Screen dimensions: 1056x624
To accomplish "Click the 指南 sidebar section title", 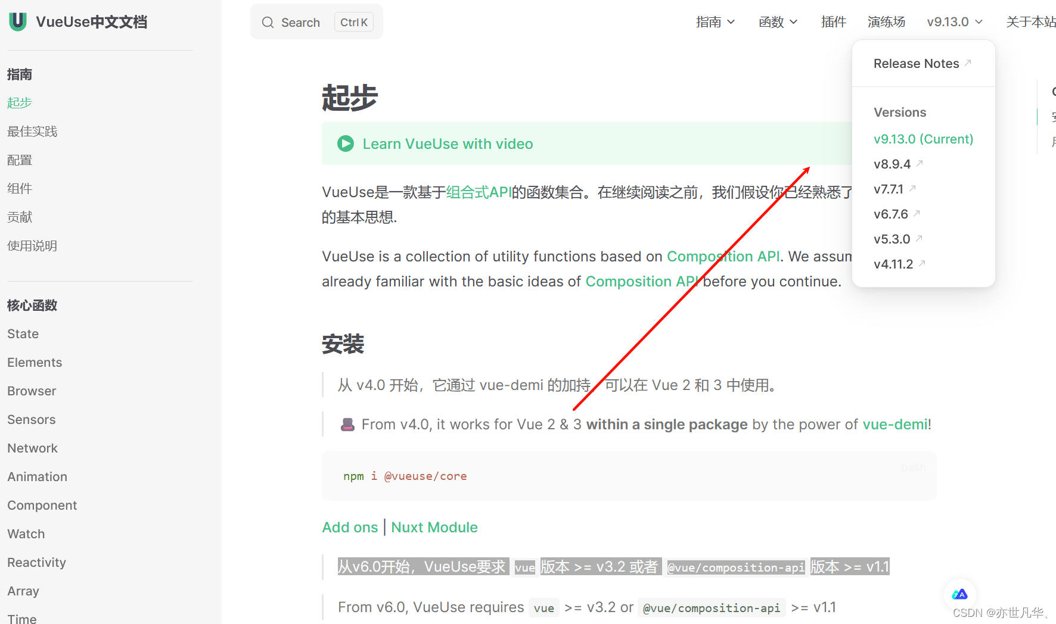I will pyautogui.click(x=20, y=74).
